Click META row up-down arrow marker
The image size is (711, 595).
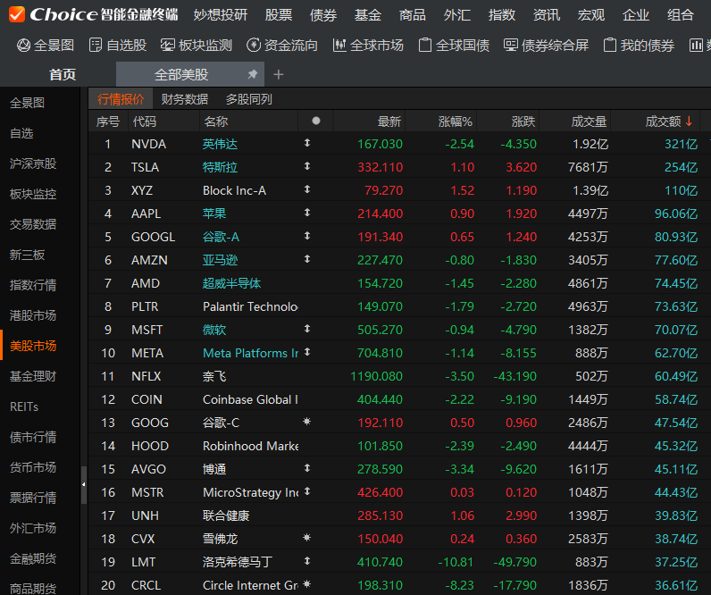(x=307, y=351)
